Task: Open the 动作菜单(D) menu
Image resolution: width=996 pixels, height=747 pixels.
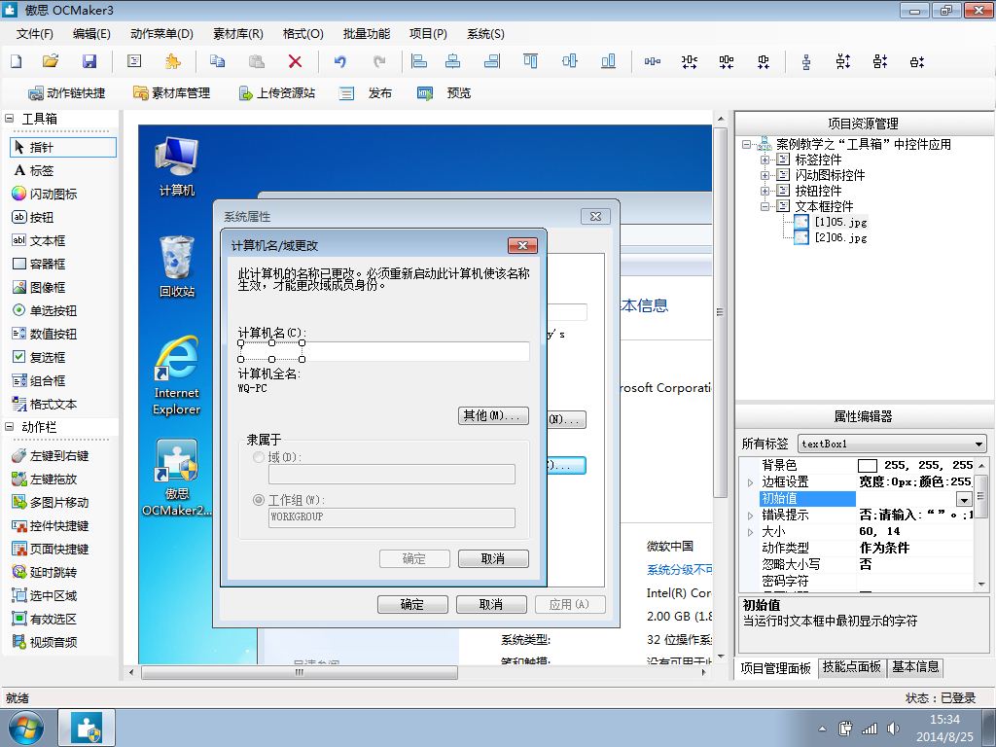Action: [161, 34]
